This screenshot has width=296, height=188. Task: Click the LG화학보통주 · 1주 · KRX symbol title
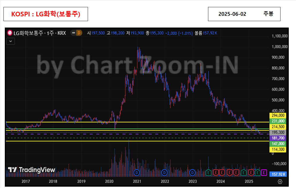(40, 33)
